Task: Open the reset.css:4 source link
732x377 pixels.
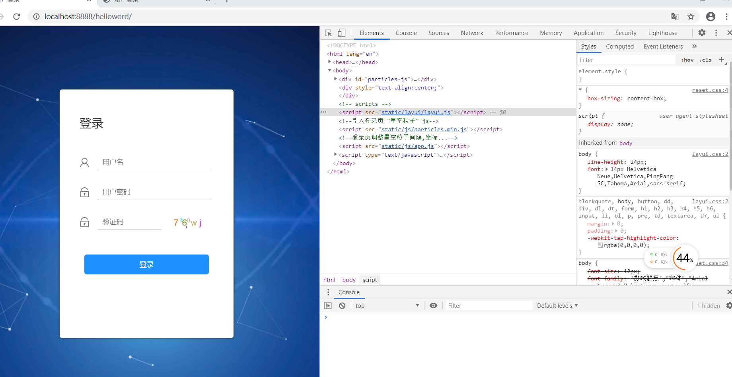Action: click(710, 90)
